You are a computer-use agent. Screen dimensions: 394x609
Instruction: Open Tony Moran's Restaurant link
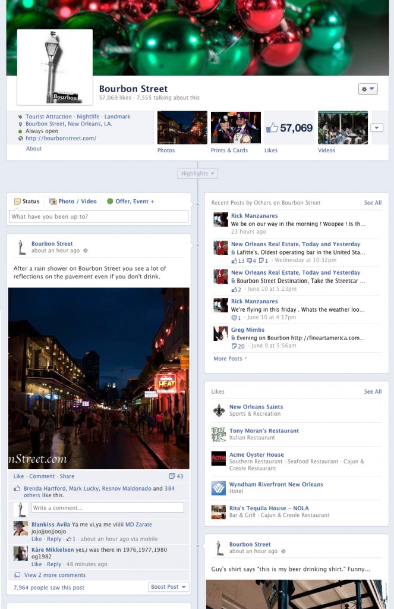click(x=264, y=431)
